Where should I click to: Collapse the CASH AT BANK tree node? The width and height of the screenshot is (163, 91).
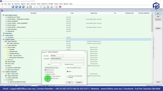pyautogui.click(x=4, y=48)
